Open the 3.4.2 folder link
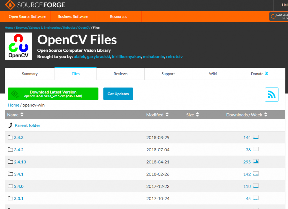This screenshot has height=209, width=288. (x=19, y=150)
